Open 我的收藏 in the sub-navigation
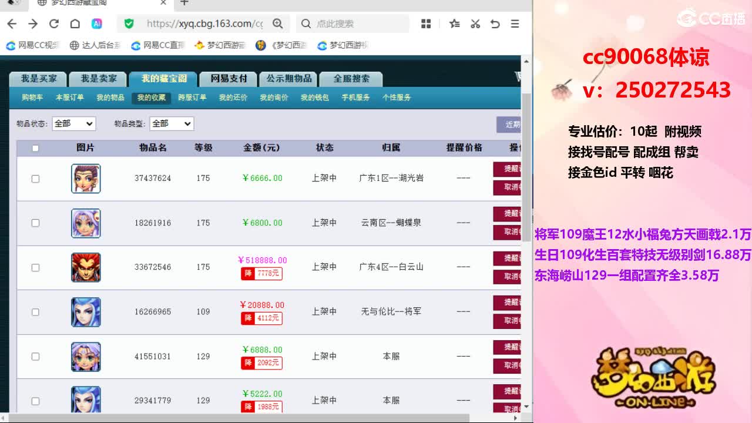 (152, 98)
